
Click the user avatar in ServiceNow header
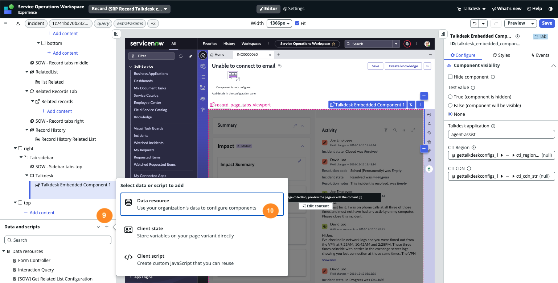pyautogui.click(x=427, y=44)
